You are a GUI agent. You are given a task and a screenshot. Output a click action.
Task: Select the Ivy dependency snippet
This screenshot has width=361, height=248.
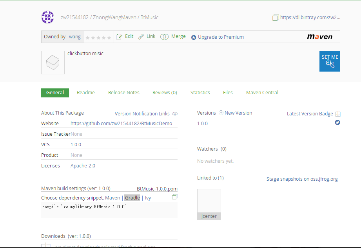(148, 198)
